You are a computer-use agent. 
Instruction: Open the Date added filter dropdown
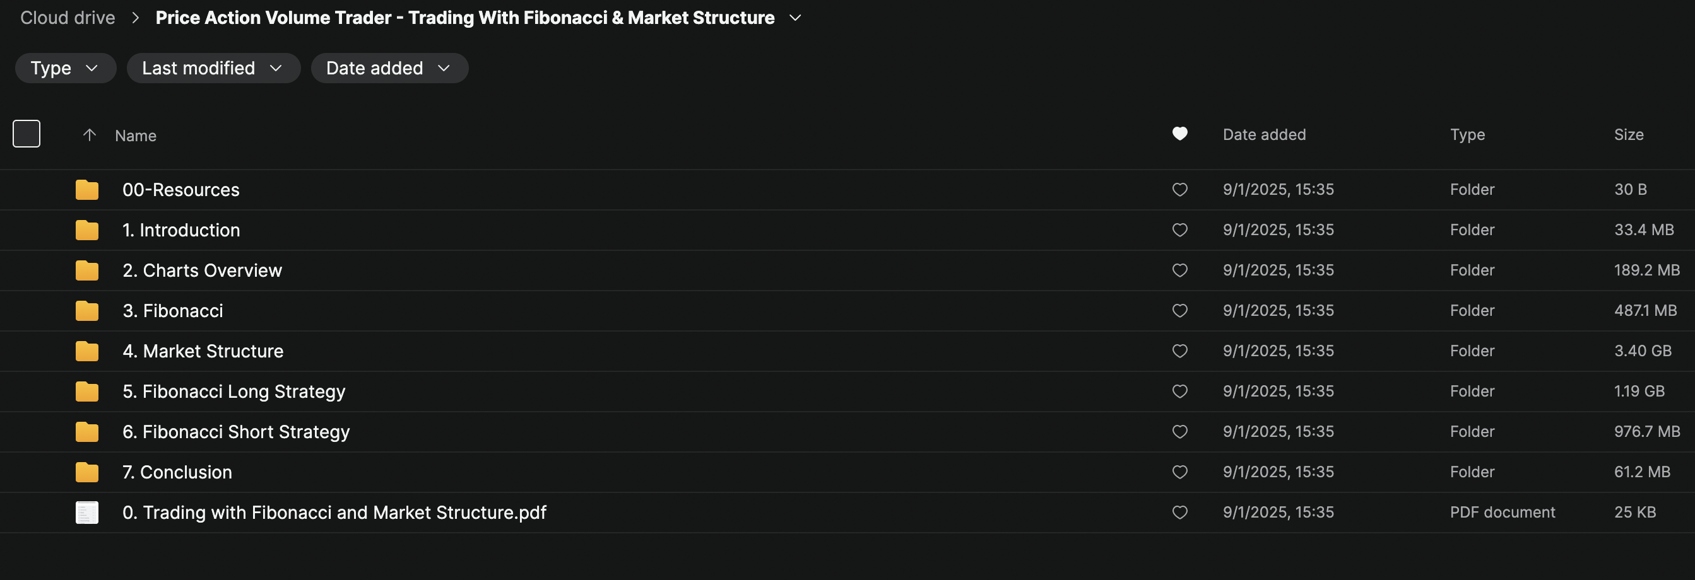coord(389,67)
